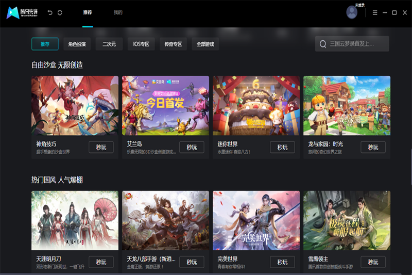Image resolution: width=412 pixels, height=275 pixels.
Task: Switch to the 推荐 top tab
Action: pos(88,12)
